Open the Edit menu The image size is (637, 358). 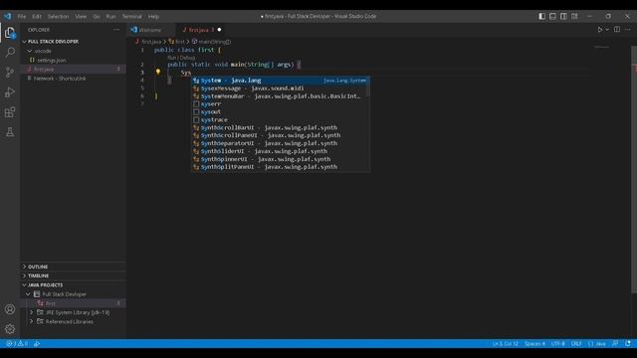pos(37,16)
